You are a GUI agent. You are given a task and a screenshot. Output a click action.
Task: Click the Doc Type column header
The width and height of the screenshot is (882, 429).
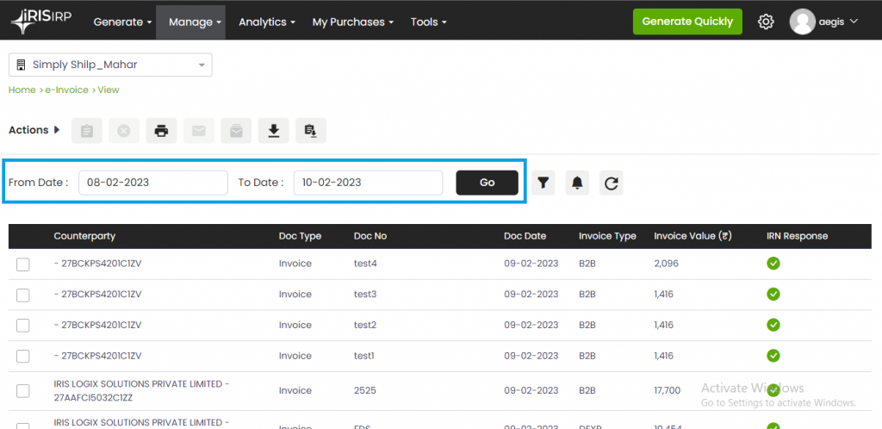point(300,236)
